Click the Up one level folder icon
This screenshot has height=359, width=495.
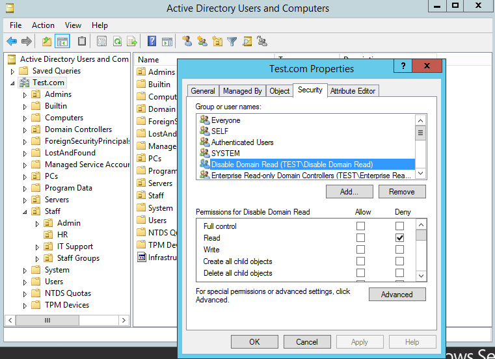point(47,41)
